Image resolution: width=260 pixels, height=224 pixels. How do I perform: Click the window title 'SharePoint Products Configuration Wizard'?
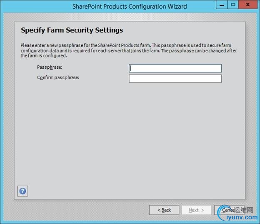tap(130, 7)
